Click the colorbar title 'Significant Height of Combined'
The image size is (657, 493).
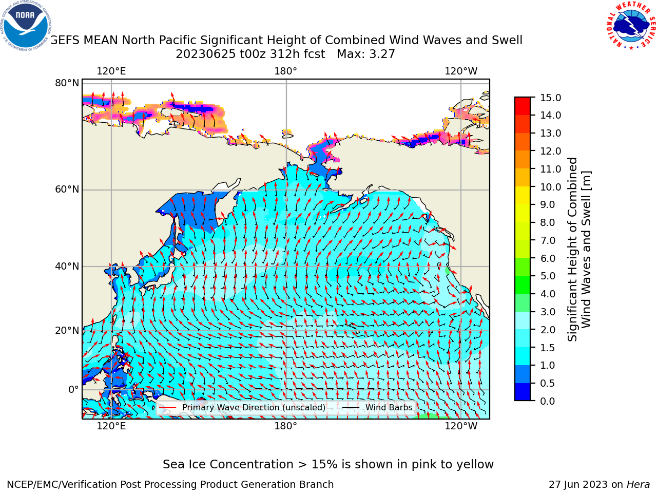[573, 249]
